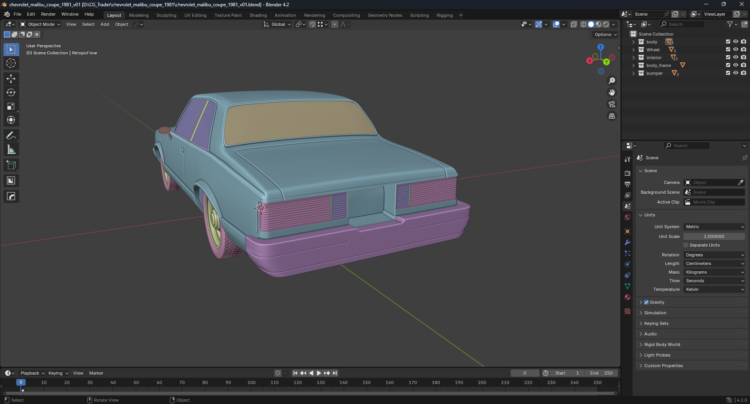Activate the Scale tool
Image resolution: width=750 pixels, height=404 pixels.
pyautogui.click(x=11, y=106)
